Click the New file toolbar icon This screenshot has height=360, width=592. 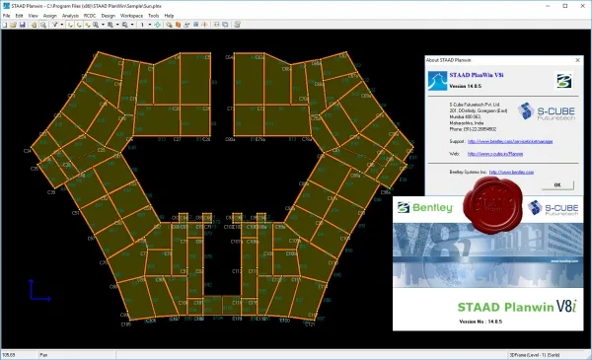[5, 25]
